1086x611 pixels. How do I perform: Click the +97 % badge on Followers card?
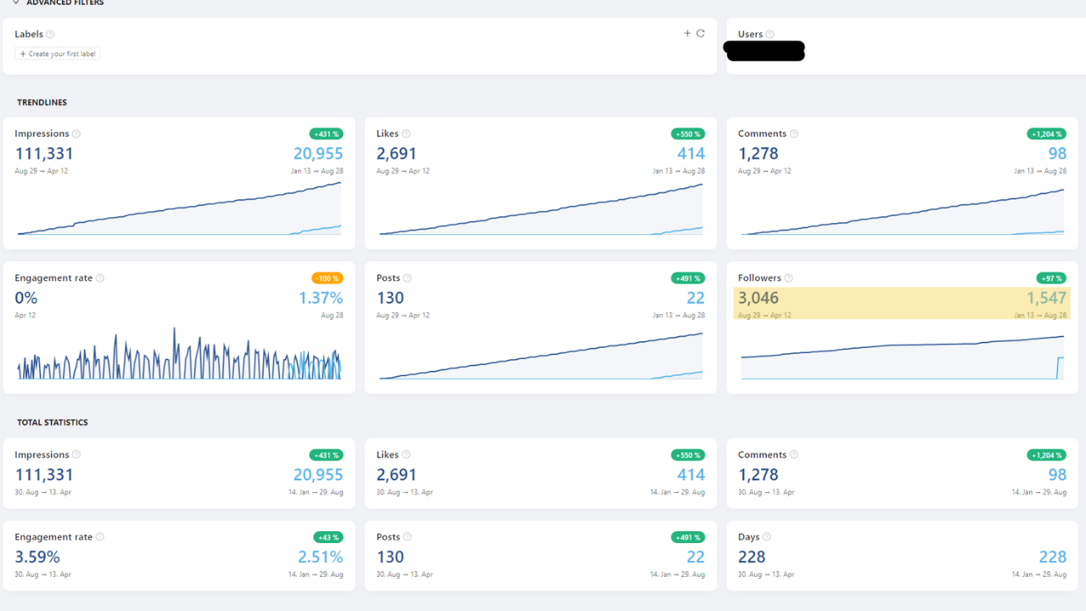click(x=1051, y=278)
